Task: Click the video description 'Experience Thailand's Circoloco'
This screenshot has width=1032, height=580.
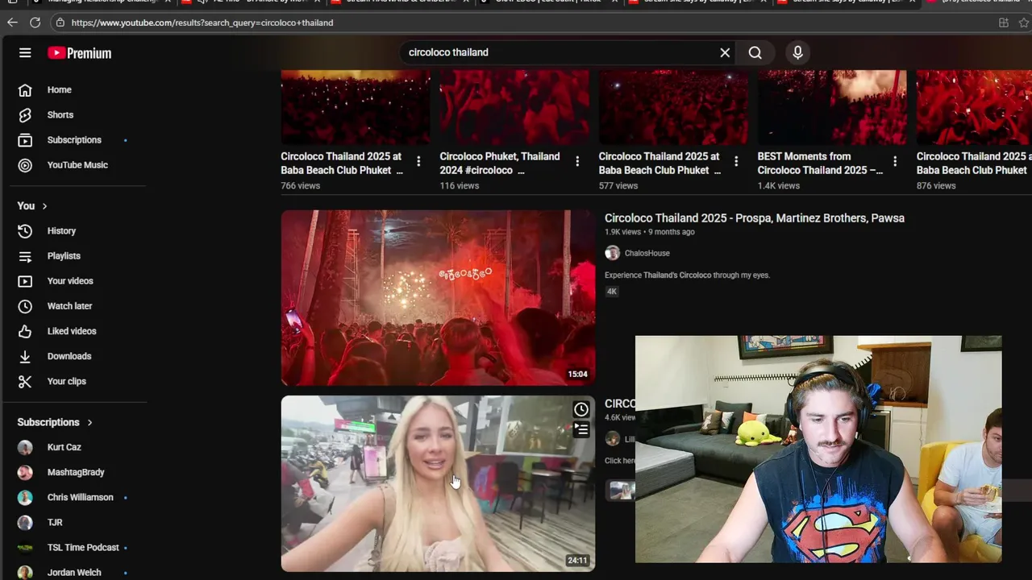Action: (x=687, y=275)
